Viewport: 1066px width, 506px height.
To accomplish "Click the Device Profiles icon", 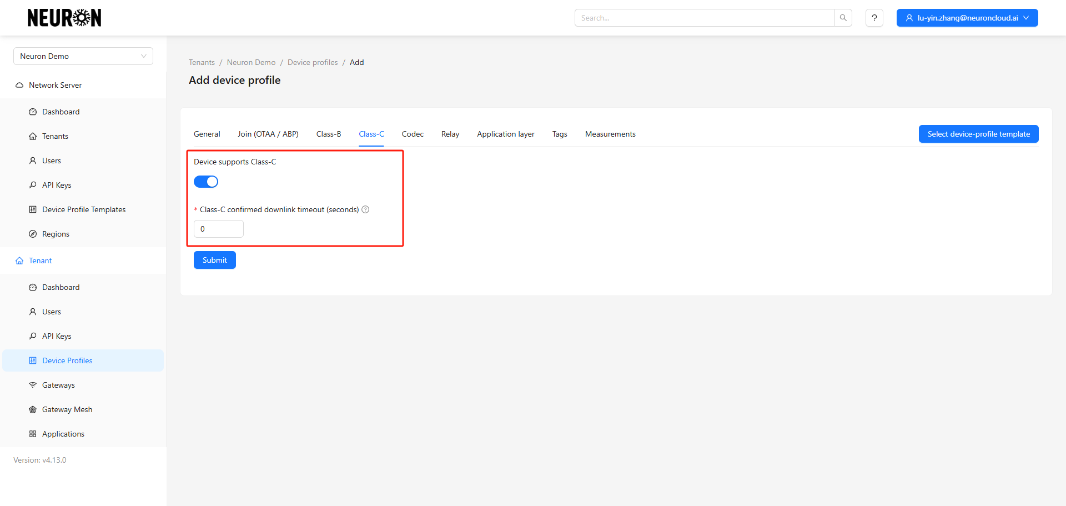I will click(33, 360).
